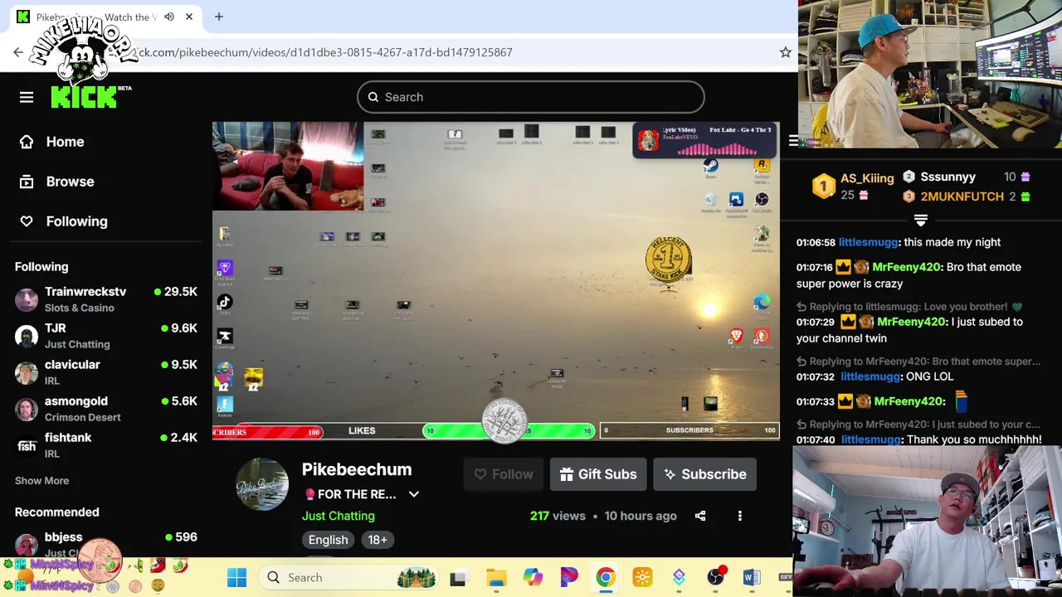Screen dimensions: 1062x597
Task: Open the fishtank channel
Action: 106,445
